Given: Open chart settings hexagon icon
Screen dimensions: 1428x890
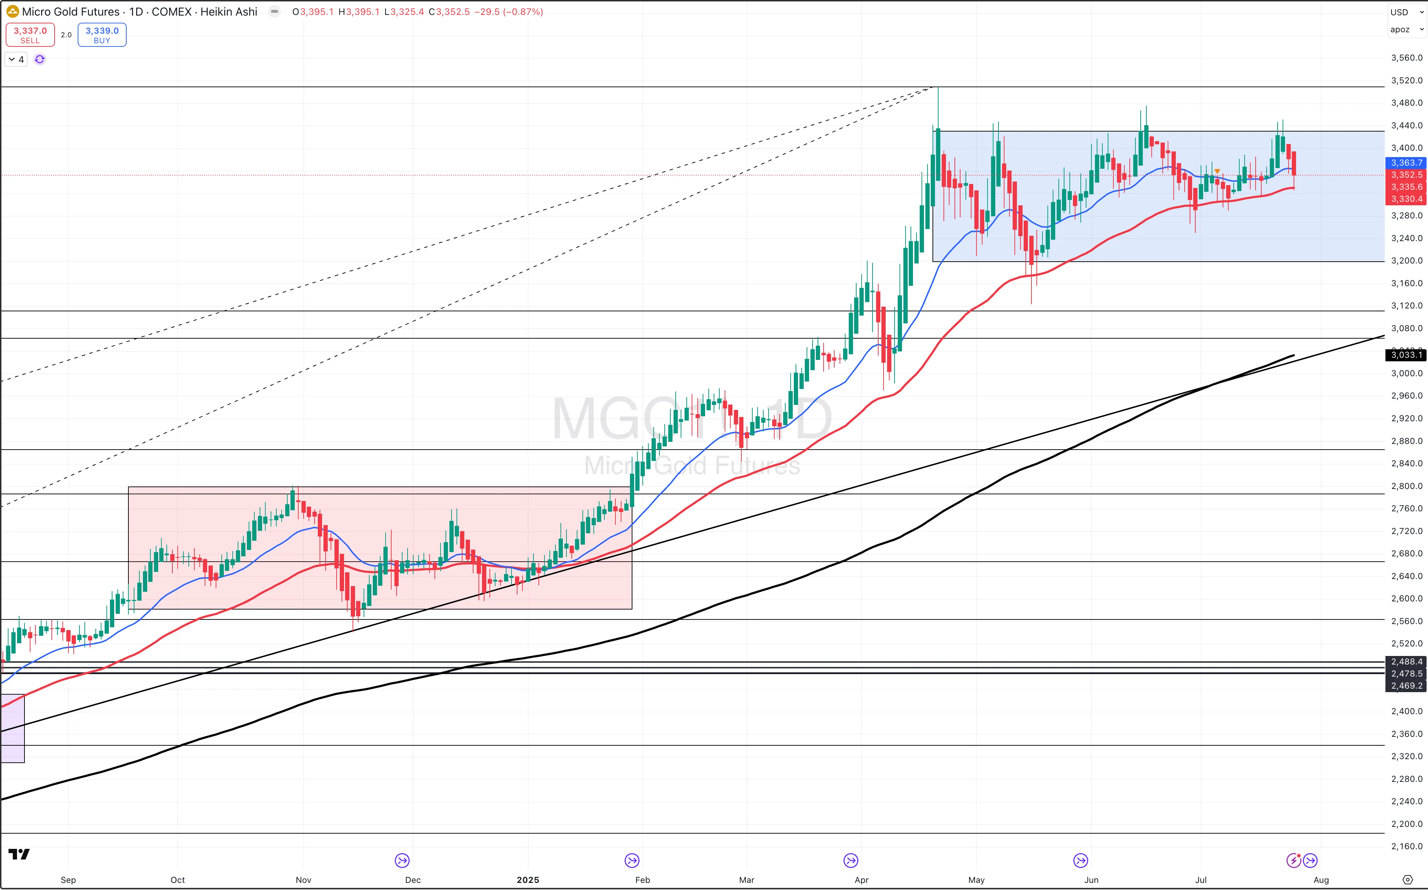Looking at the screenshot, I should point(1407,880).
